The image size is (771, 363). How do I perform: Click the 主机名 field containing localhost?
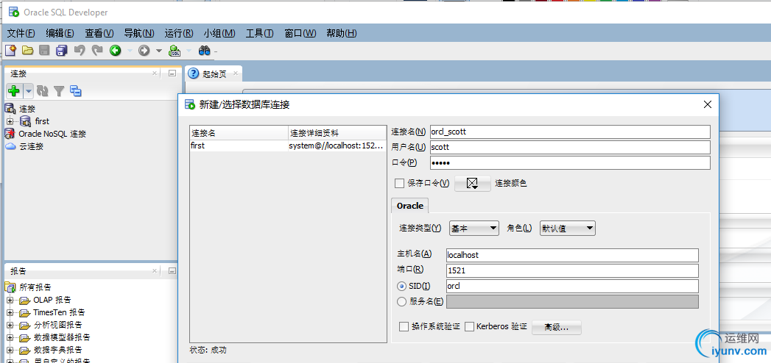point(572,255)
